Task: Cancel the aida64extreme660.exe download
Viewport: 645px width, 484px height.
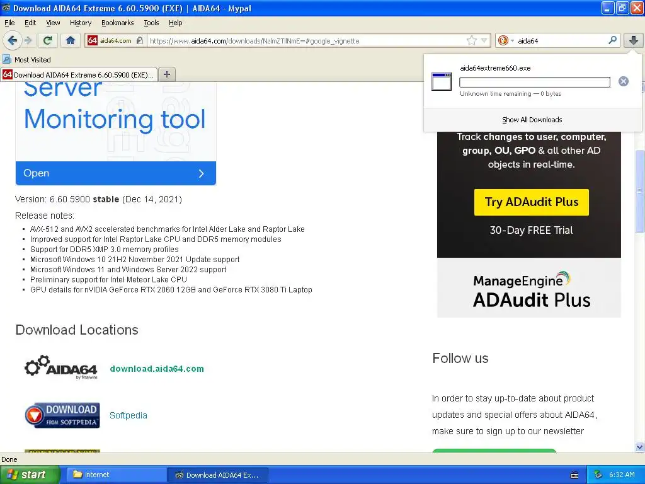Action: [x=623, y=81]
